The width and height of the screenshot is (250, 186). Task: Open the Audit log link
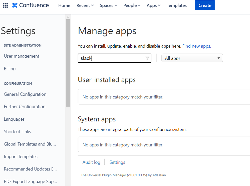(x=91, y=162)
